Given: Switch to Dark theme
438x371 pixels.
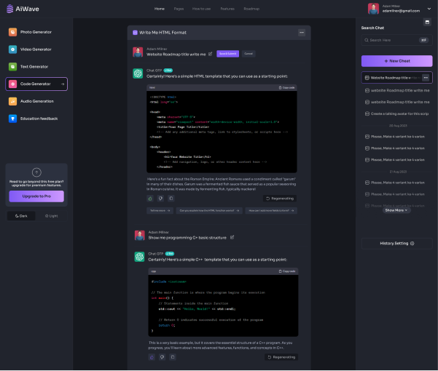Looking at the screenshot, I should point(21,216).
